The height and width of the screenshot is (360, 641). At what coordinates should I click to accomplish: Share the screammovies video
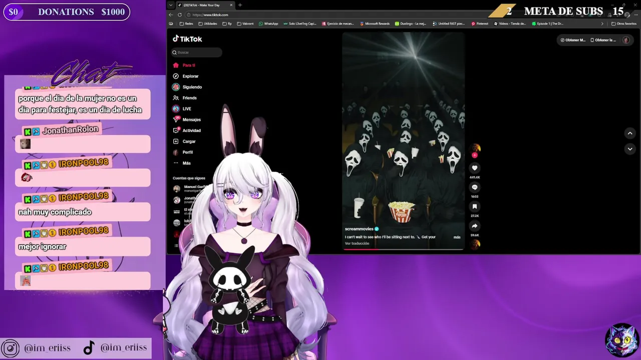tap(474, 226)
